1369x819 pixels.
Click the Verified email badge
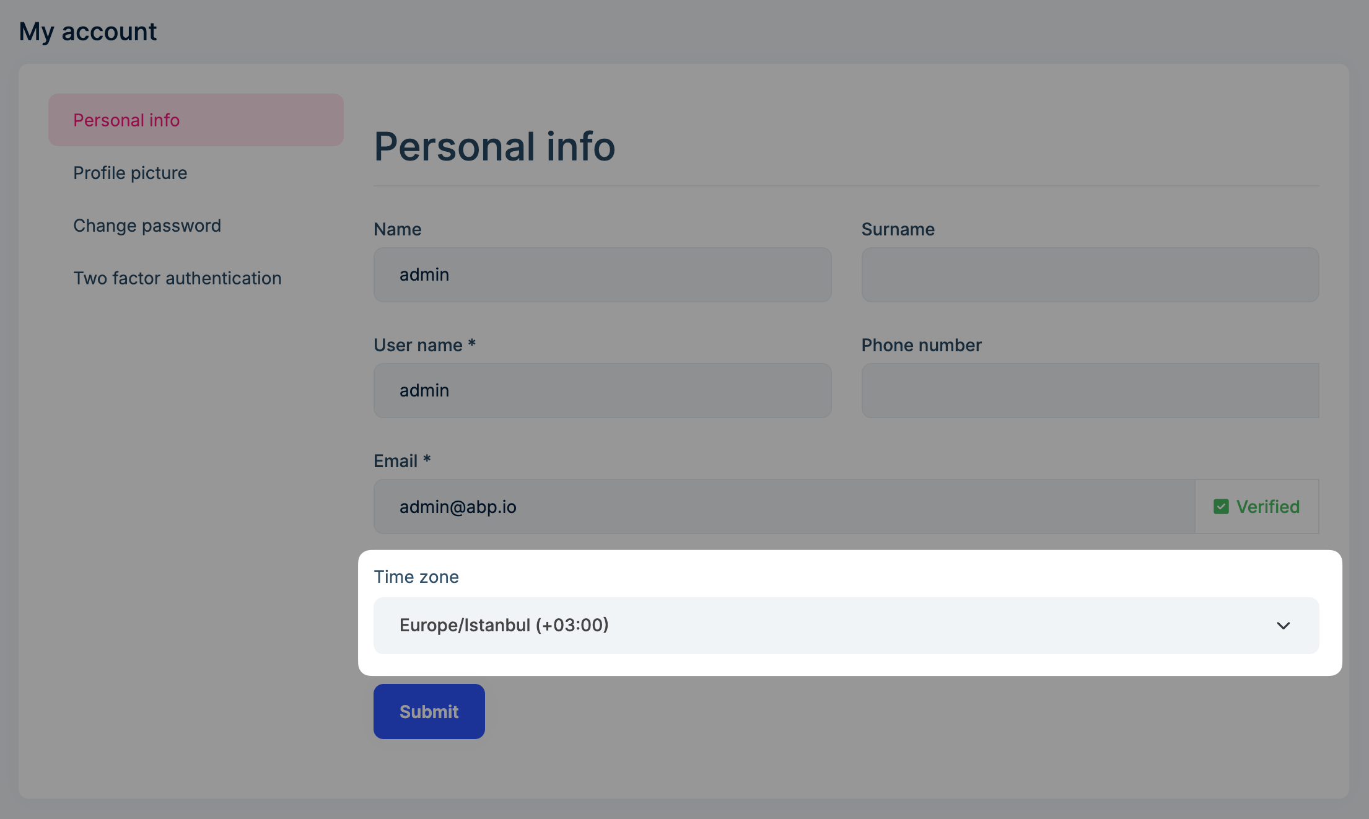(1257, 506)
